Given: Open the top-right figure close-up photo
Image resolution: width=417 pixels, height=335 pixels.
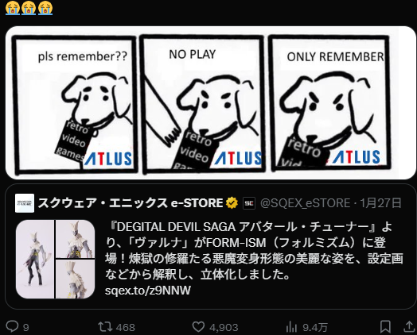Looking at the screenshot, I should pos(76,239).
